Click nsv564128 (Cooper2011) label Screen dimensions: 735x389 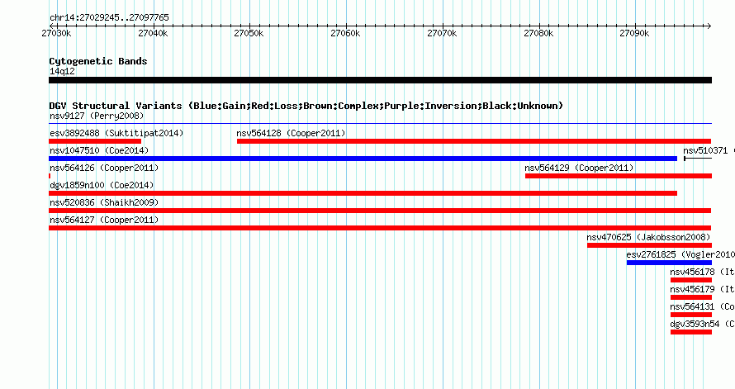[x=291, y=133]
